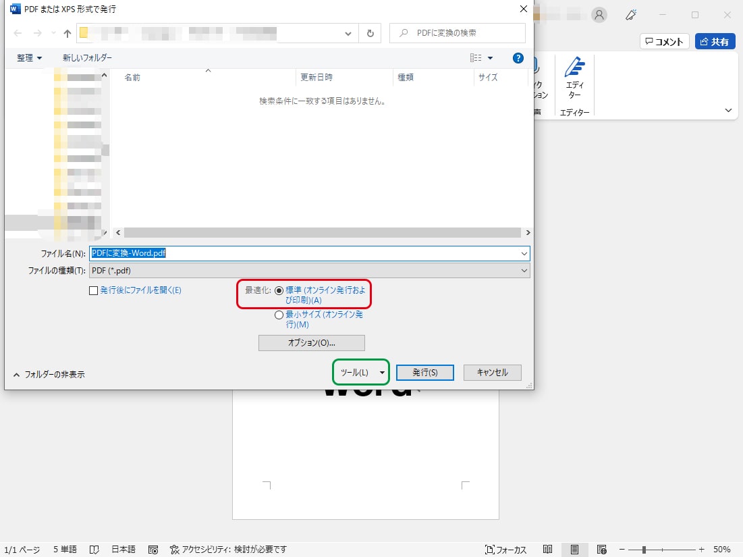Open the オプション(O)... button

pos(311,343)
